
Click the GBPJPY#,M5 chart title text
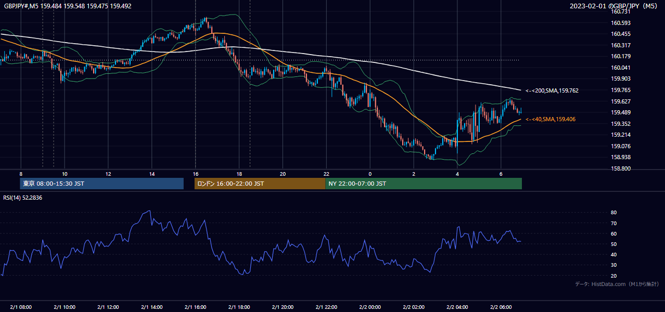click(68, 6)
